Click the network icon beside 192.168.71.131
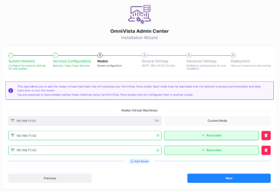Viewport: 280px width, 192px height. [x=12, y=120]
